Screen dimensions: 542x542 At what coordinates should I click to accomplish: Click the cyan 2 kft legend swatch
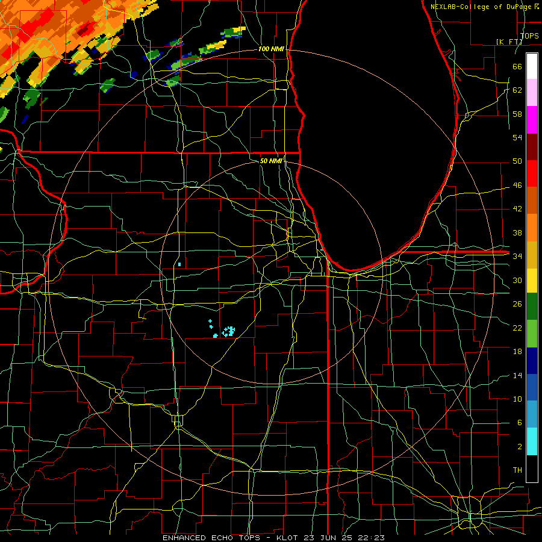[532, 441]
